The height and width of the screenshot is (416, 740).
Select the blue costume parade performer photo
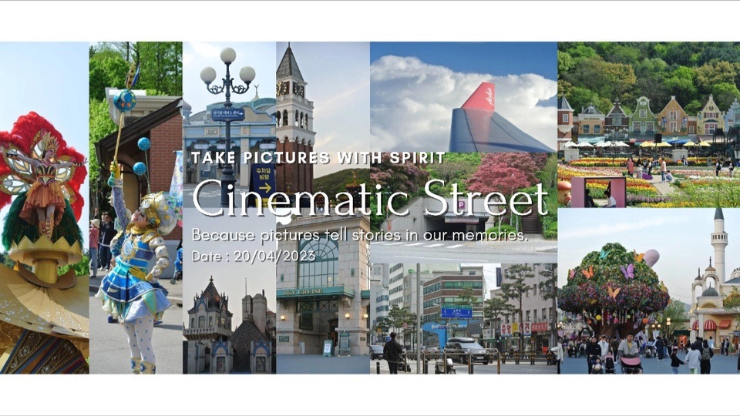pyautogui.click(x=136, y=207)
